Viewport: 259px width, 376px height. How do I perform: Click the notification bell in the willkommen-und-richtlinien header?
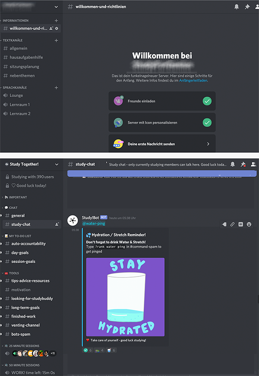click(237, 7)
